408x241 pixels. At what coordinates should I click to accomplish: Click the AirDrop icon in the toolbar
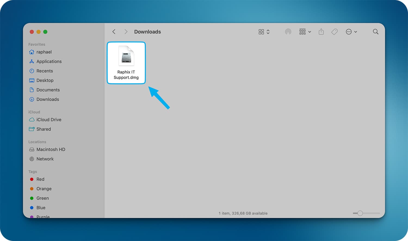(288, 32)
